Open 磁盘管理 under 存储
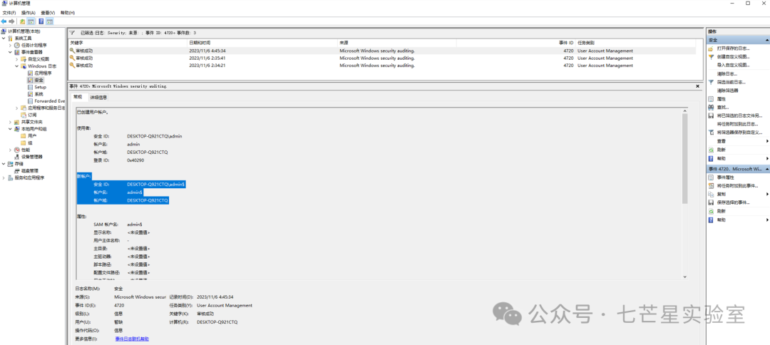Image resolution: width=770 pixels, height=345 pixels. pos(30,170)
